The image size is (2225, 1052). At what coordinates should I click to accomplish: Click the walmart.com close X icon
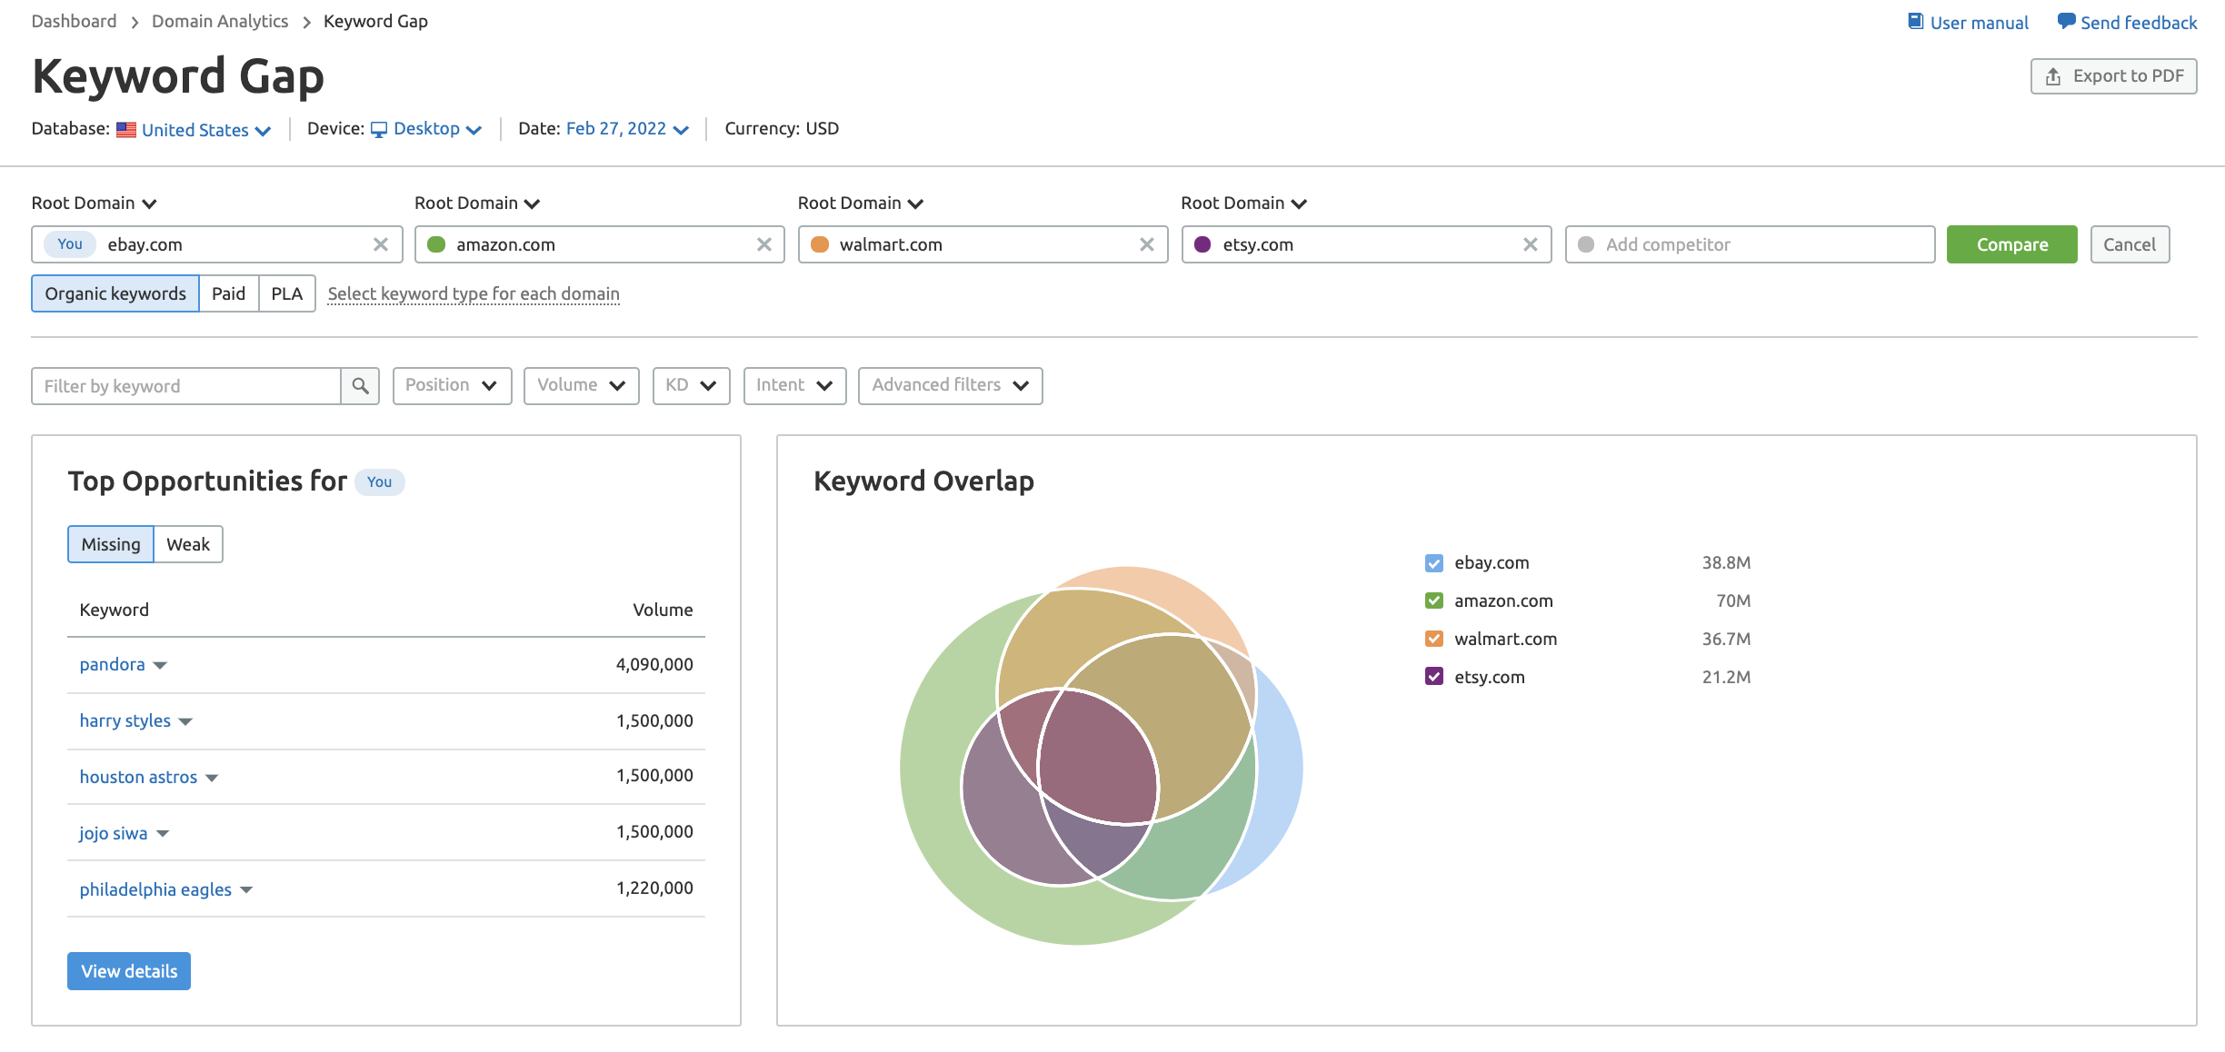[1146, 243]
